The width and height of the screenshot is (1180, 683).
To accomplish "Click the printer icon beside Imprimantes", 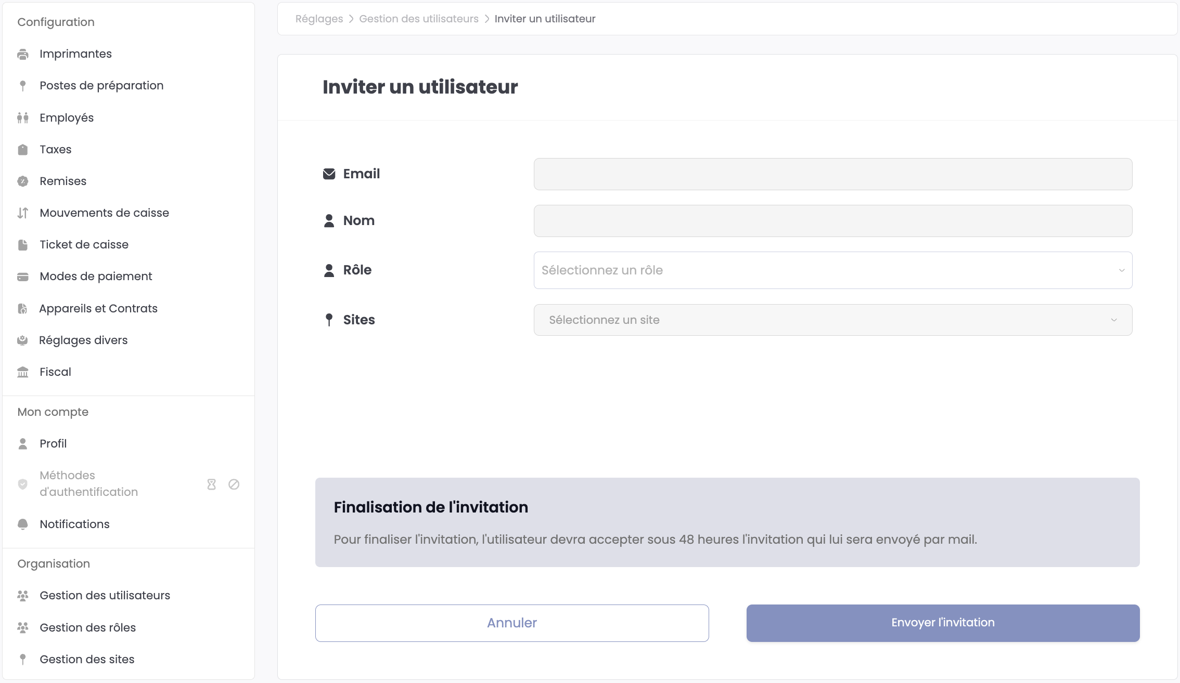I will point(23,54).
